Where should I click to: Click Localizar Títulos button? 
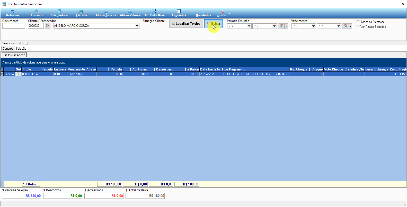click(x=186, y=24)
